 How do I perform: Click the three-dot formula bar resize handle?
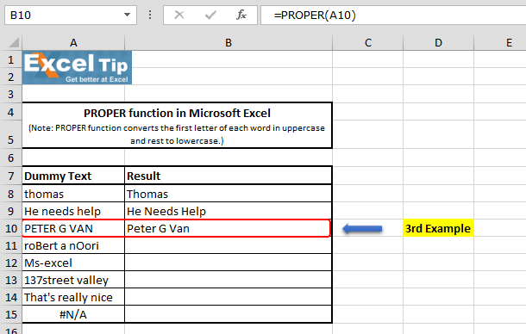pyautogui.click(x=150, y=15)
